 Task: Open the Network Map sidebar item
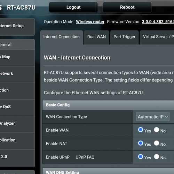point(17,58)
